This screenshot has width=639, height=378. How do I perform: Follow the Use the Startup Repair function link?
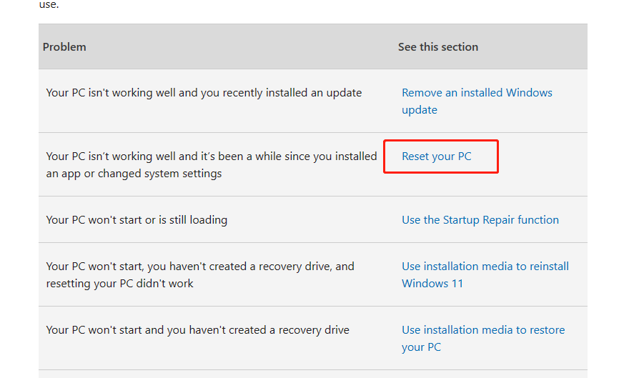pyautogui.click(x=480, y=220)
